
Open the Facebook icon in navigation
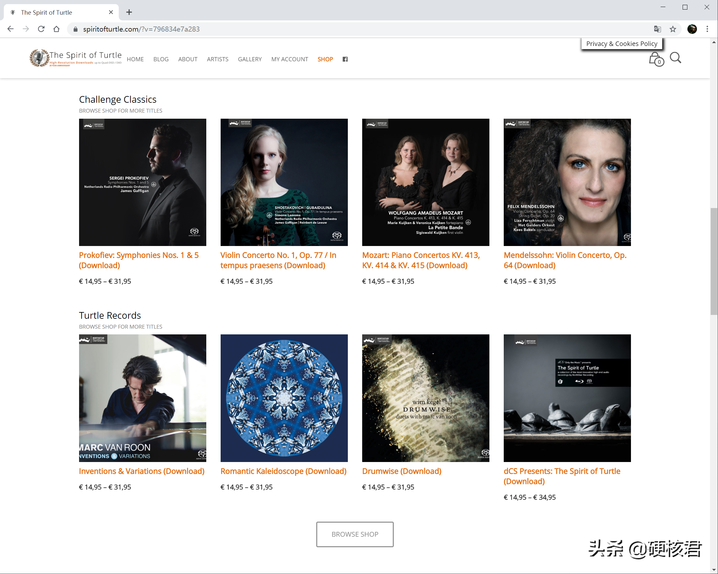click(x=345, y=59)
